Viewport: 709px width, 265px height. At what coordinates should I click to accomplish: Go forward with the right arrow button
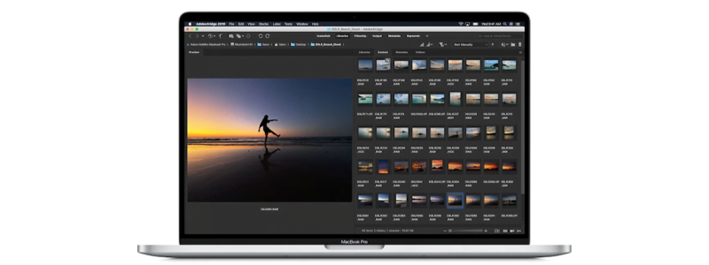click(x=197, y=36)
